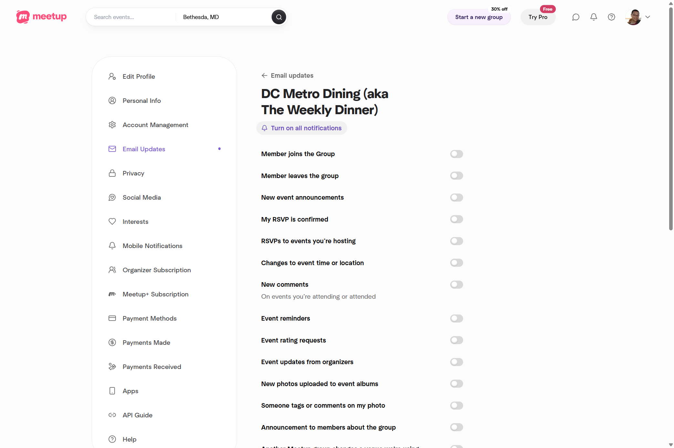Toggle My RSVP is confirmed switch

point(457,219)
